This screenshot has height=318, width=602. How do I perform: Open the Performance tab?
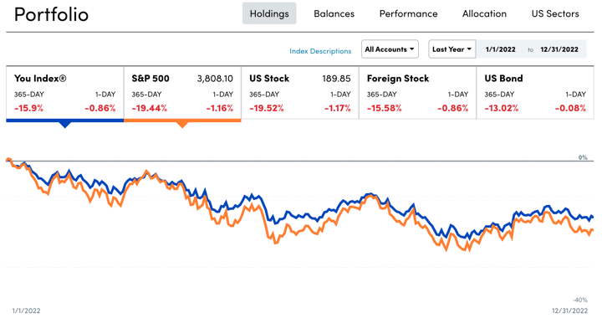point(409,13)
